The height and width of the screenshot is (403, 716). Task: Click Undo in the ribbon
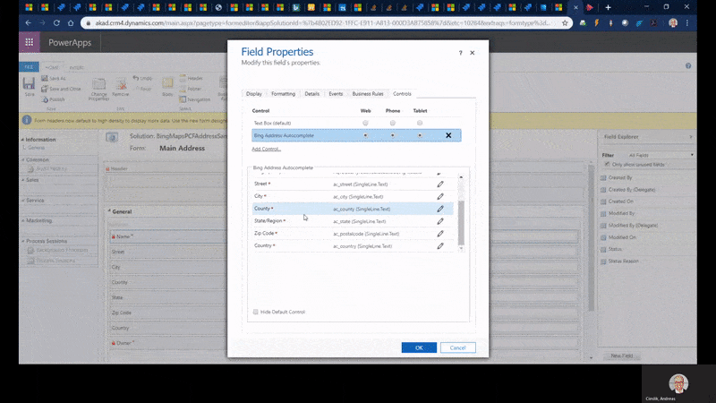(142, 78)
